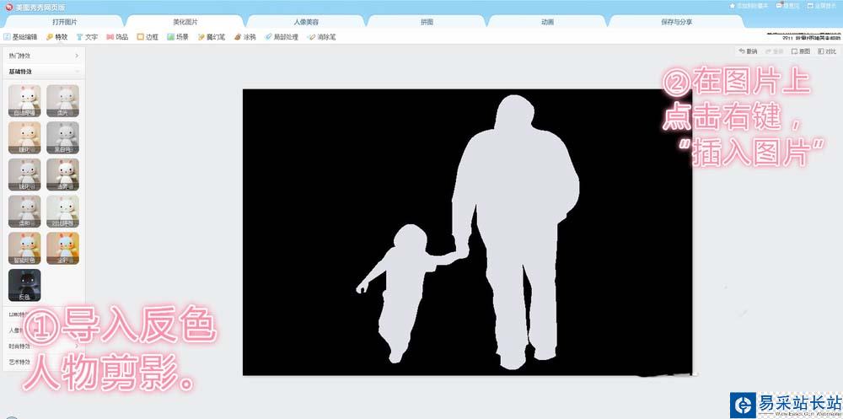This screenshot has height=419, width=843.
Task: Go to the 拼图 collage tab
Action: (x=427, y=22)
